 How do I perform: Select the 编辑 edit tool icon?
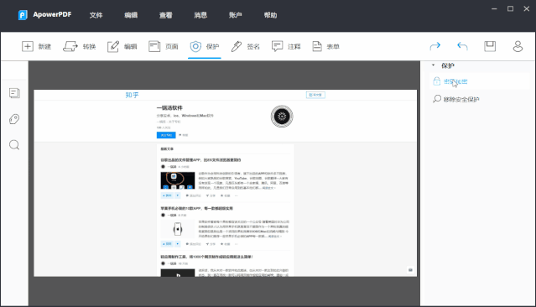point(113,46)
